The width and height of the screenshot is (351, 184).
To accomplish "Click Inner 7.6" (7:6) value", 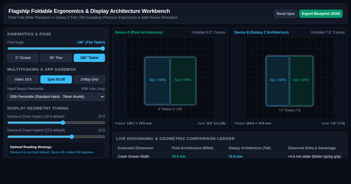I will tap(338, 123).
